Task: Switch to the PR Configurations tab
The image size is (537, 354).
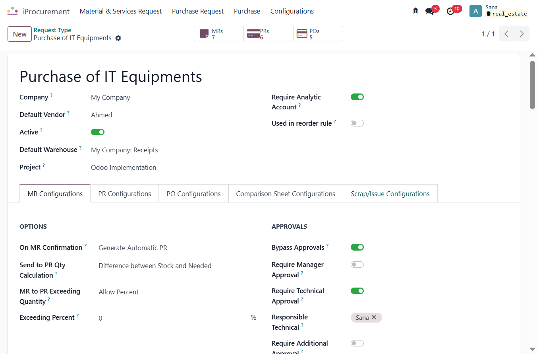Action: (x=125, y=194)
